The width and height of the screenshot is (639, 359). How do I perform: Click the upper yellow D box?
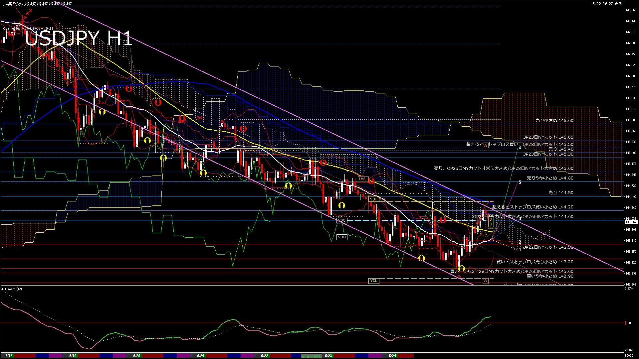point(491,220)
